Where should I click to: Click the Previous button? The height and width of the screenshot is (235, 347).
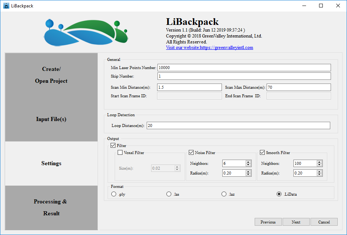268,222
